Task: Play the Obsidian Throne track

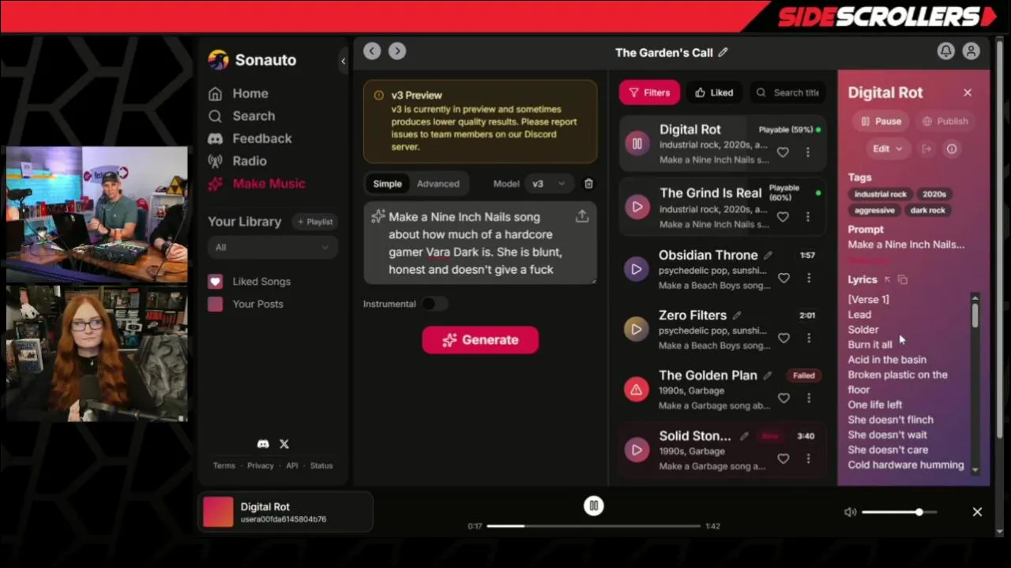Action: pos(637,269)
